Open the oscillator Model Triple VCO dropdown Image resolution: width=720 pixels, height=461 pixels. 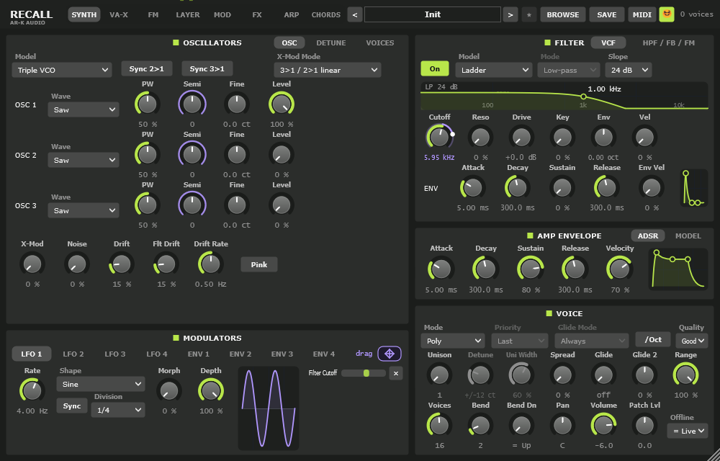62,71
